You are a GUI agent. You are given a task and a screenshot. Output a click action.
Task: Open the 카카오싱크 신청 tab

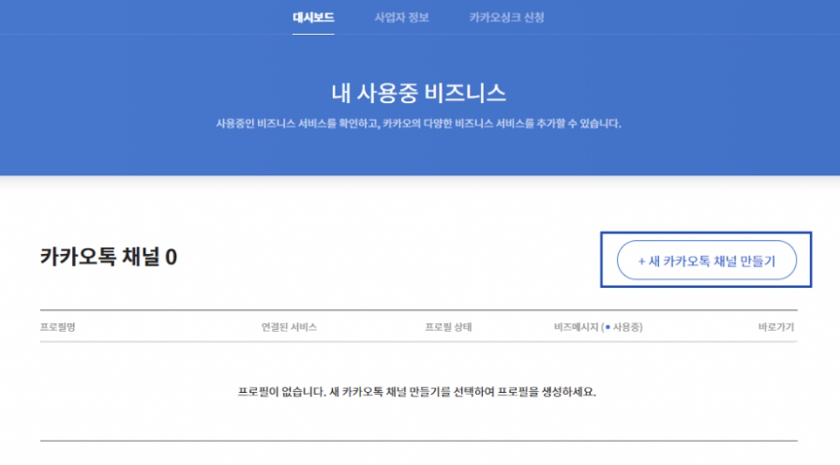pos(507,18)
